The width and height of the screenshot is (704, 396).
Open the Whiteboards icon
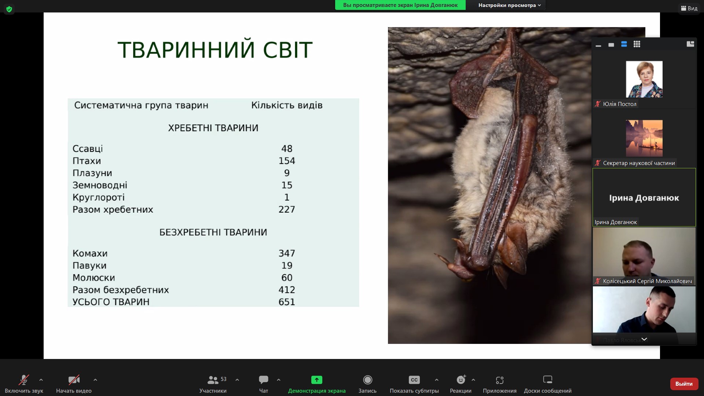point(547,380)
